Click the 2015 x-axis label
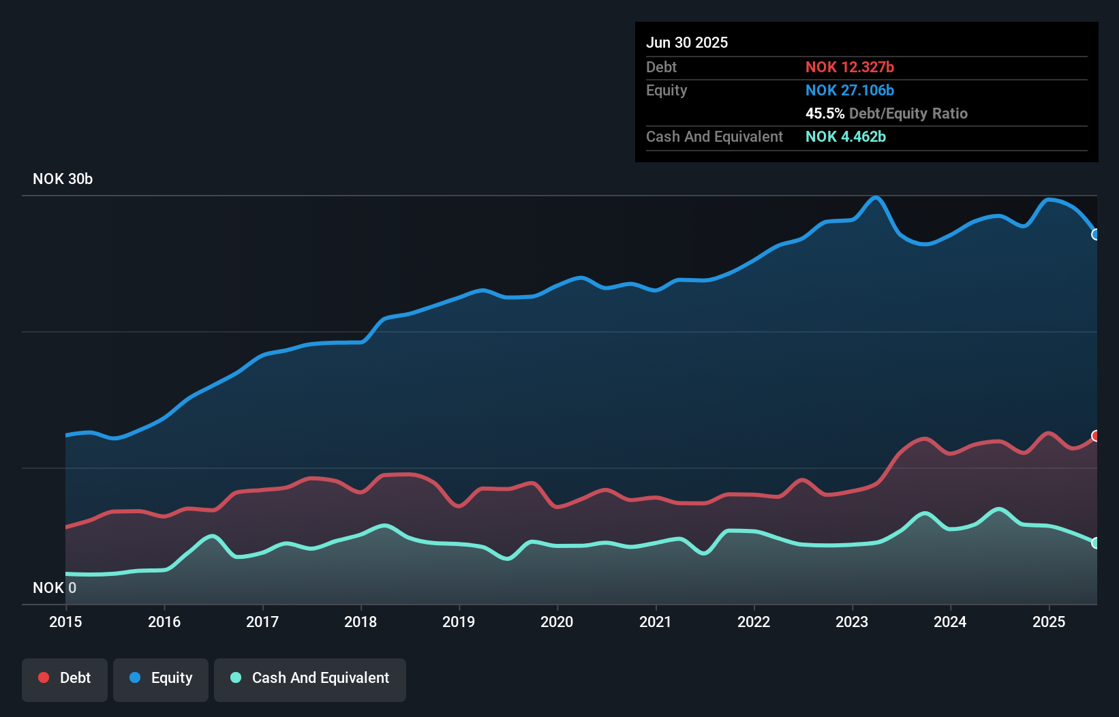Image resolution: width=1119 pixels, height=717 pixels. coord(65,622)
